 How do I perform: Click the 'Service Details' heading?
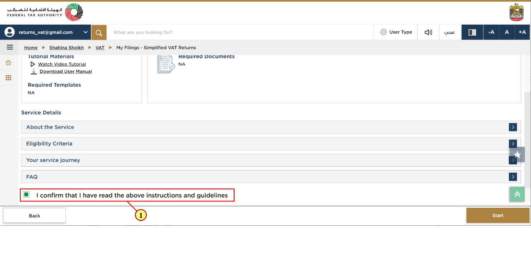click(41, 112)
